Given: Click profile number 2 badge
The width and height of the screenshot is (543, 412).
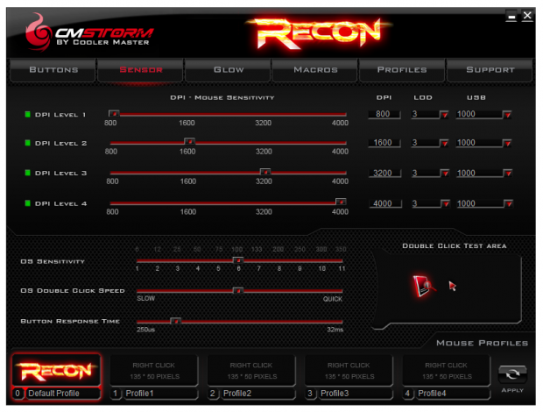Looking at the screenshot, I should click(x=213, y=394).
